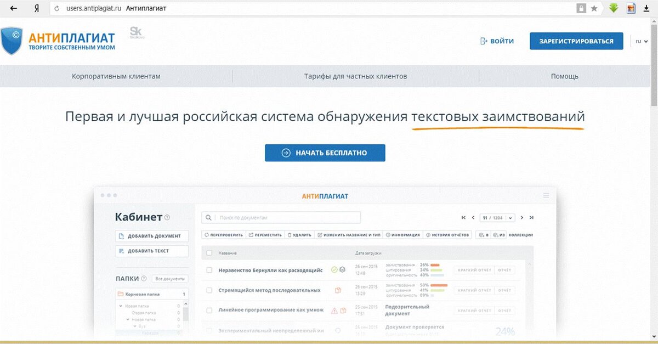This screenshot has width=658, height=344.
Task: Click layers icon on Неравенство Бернулли row
Action: point(342,270)
